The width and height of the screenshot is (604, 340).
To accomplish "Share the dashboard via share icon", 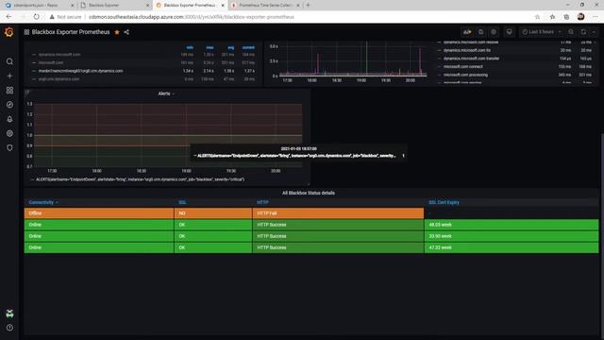I will click(126, 32).
